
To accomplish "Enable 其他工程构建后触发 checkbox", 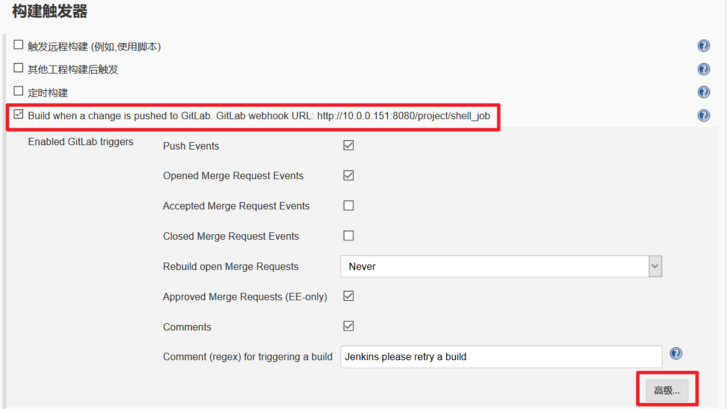I will [x=19, y=68].
